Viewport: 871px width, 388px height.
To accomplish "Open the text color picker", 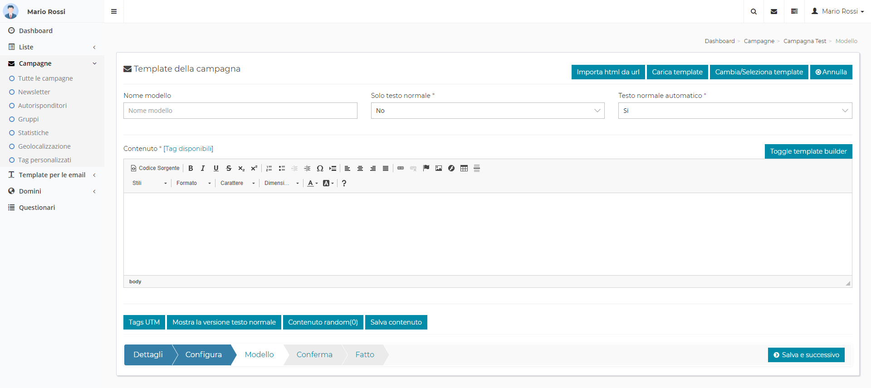I will [x=312, y=183].
